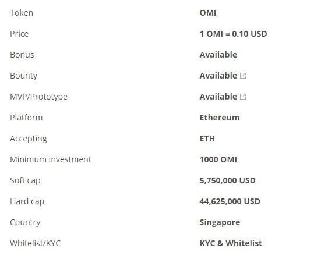This screenshot has height=259, width=321.
Task: Click the Whitelist/KYC label
Action: click(x=35, y=243)
